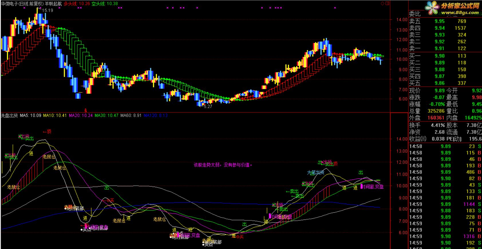Select the 买一 9.90 bid row
Screen dimensions: 482x249
tap(445, 56)
